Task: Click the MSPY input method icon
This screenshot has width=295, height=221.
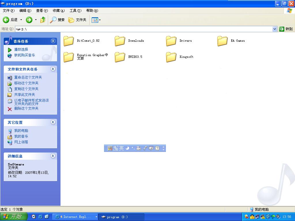Action: 110,148
